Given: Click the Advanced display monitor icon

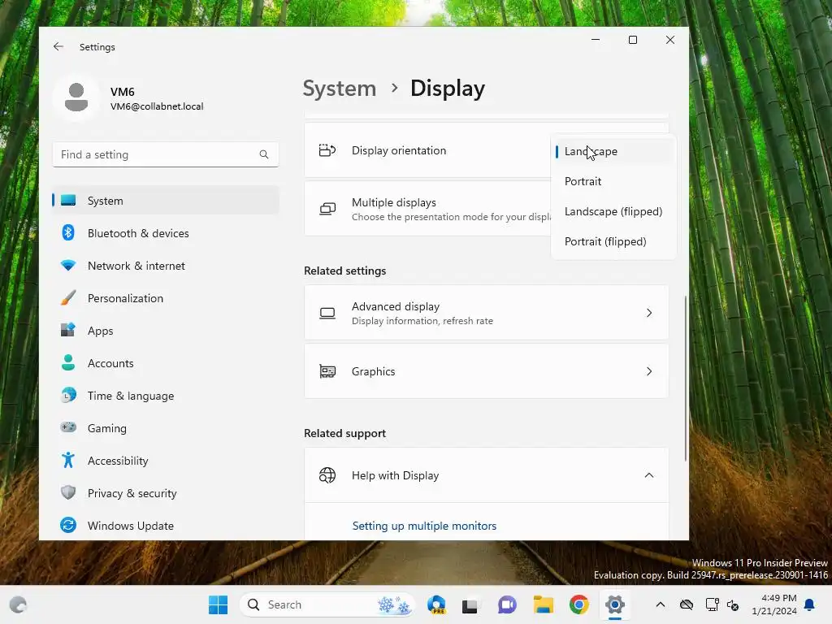Looking at the screenshot, I should (x=327, y=313).
